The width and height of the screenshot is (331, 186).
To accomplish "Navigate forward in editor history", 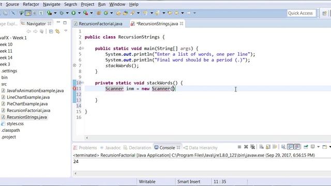I will point(188,13).
